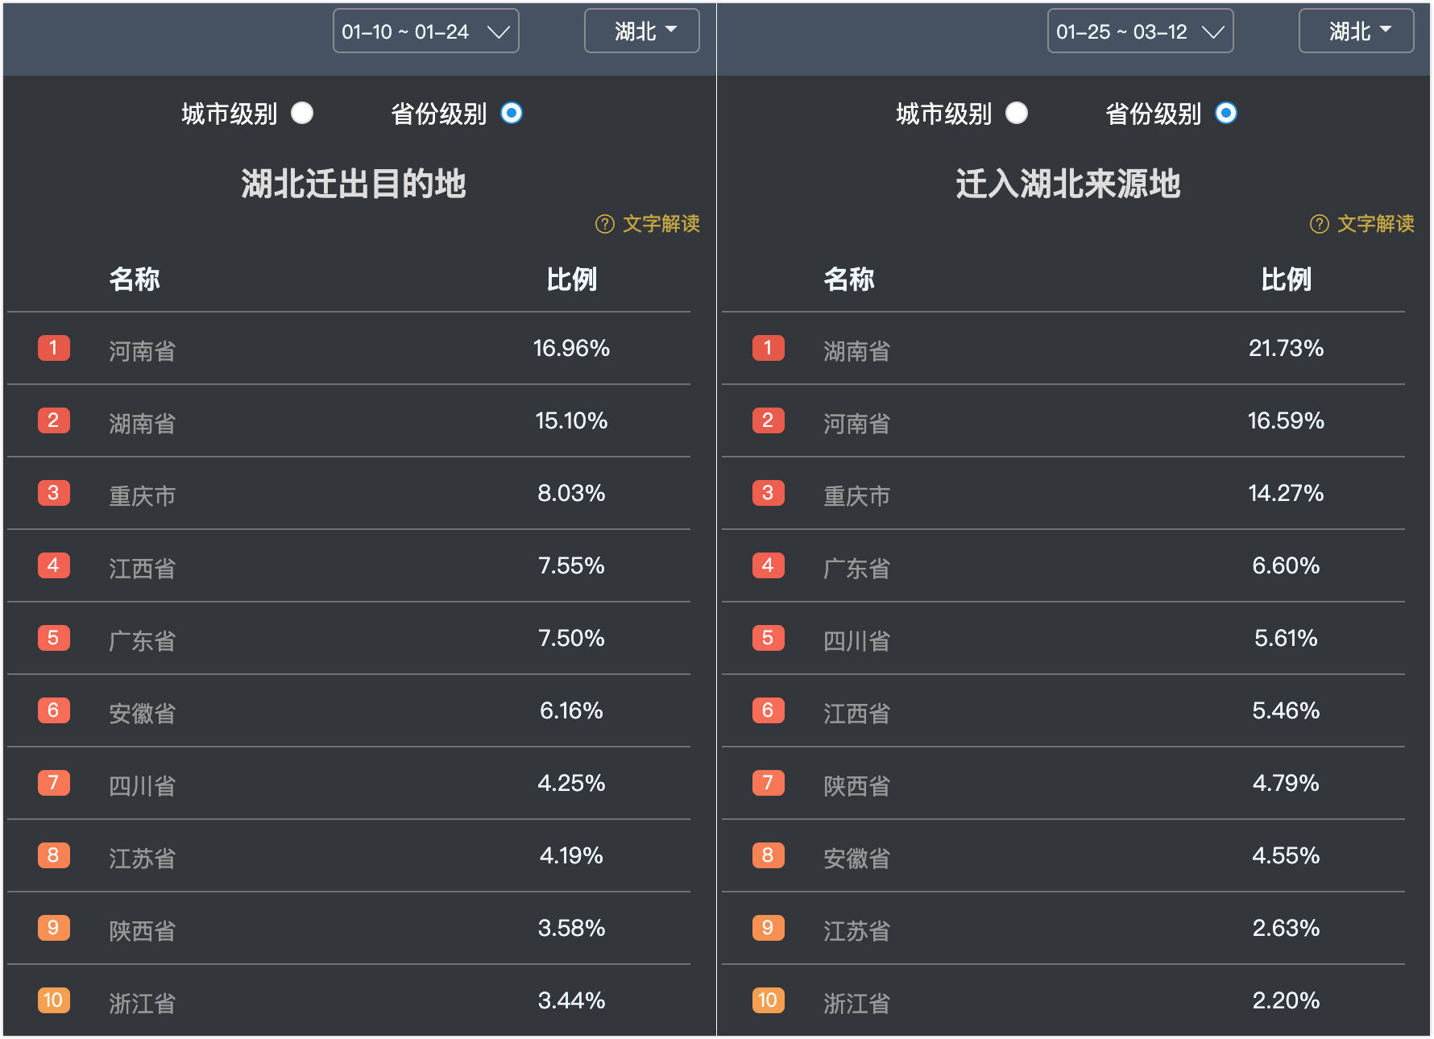
Task: Click rank 10 badge beside 浙江省 in left list
Action: click(54, 1000)
